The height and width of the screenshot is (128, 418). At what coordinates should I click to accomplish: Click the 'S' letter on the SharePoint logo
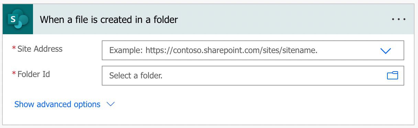click(13, 20)
